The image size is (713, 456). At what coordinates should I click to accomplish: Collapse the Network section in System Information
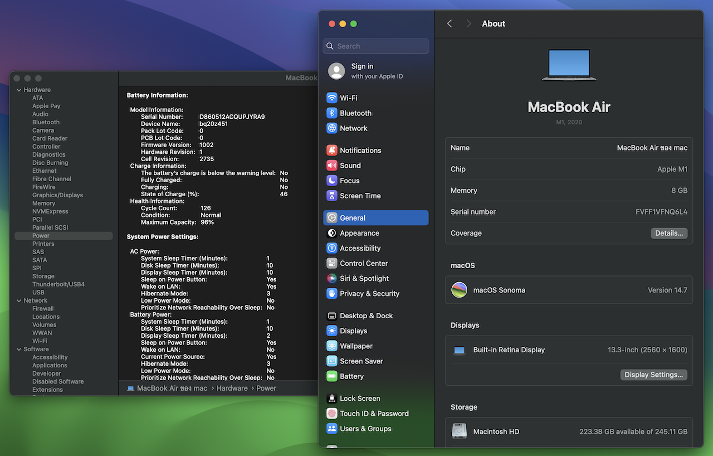click(x=19, y=300)
